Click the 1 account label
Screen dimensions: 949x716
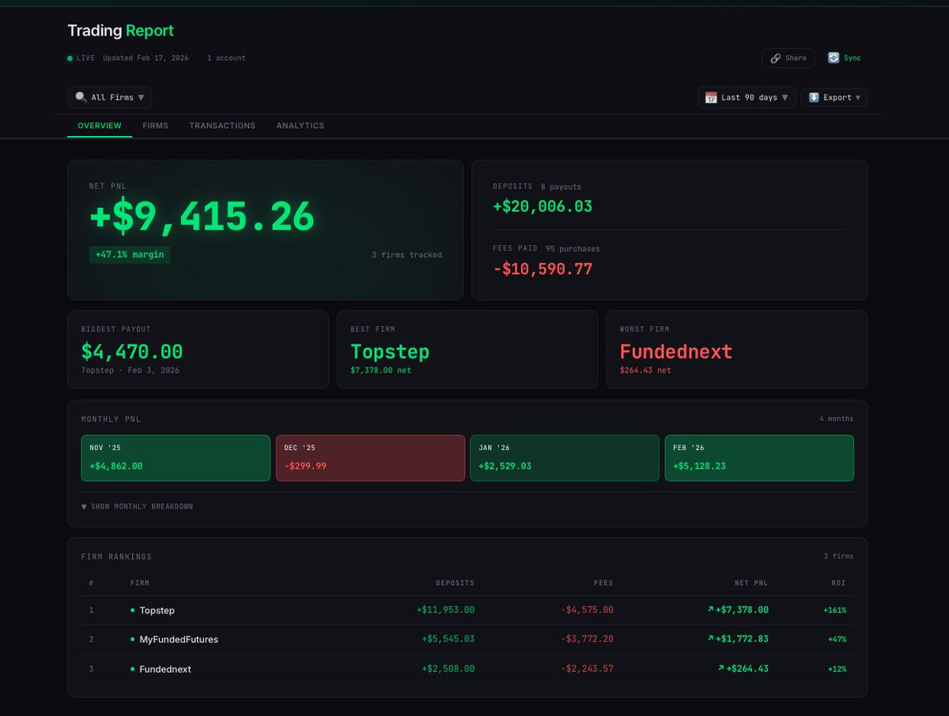point(226,58)
